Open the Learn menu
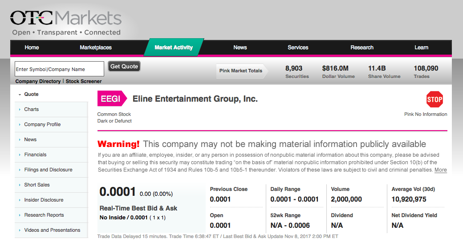 point(421,48)
